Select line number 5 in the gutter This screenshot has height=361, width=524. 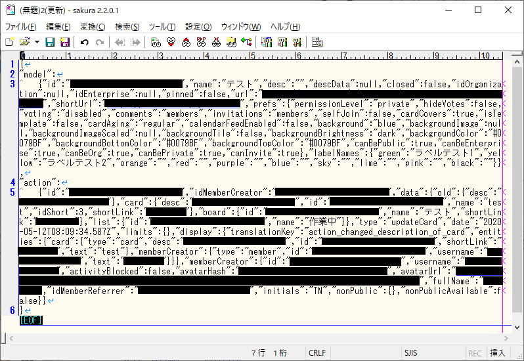tap(12, 192)
